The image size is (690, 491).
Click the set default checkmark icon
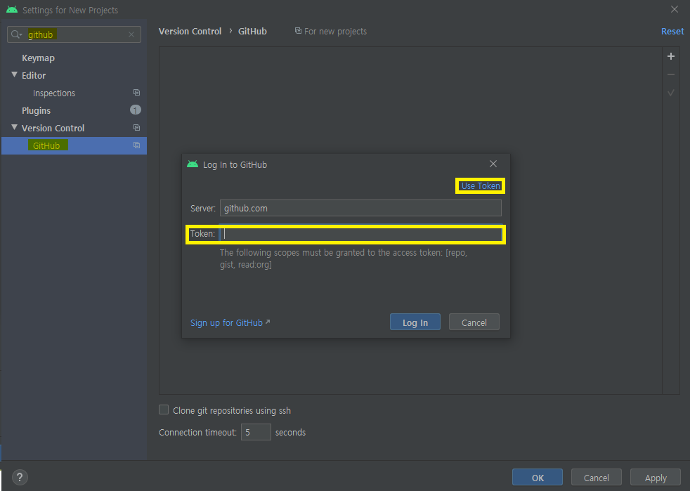(x=670, y=93)
